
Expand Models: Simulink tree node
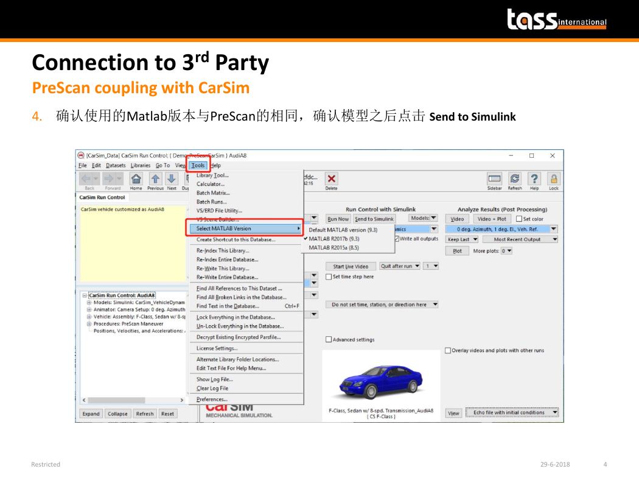(89, 303)
